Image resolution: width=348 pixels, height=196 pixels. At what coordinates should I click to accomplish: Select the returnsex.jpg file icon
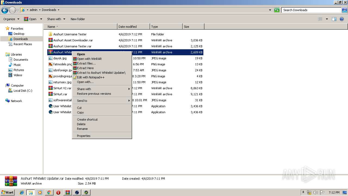click(50, 82)
